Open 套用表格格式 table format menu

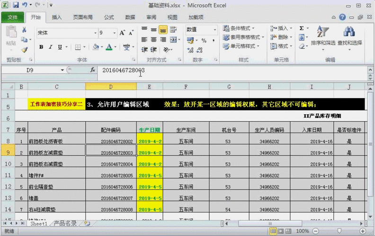tap(243, 37)
